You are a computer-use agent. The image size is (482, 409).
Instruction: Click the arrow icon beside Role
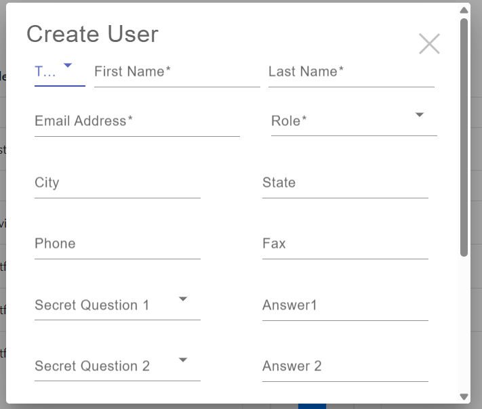pos(420,115)
